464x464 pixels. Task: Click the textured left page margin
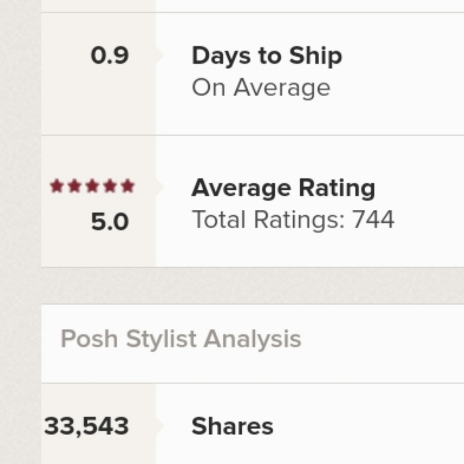tap(19, 232)
